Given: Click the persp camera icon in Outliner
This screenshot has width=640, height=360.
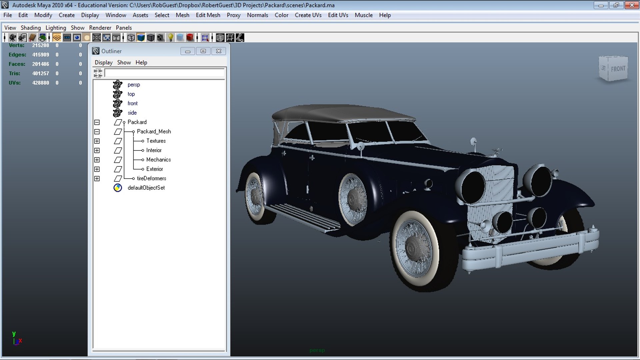Looking at the screenshot, I should [117, 85].
